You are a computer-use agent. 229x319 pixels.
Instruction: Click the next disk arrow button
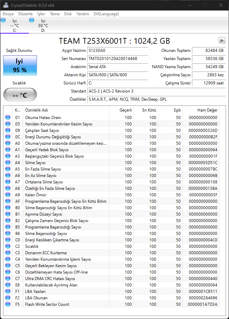coord(222,40)
